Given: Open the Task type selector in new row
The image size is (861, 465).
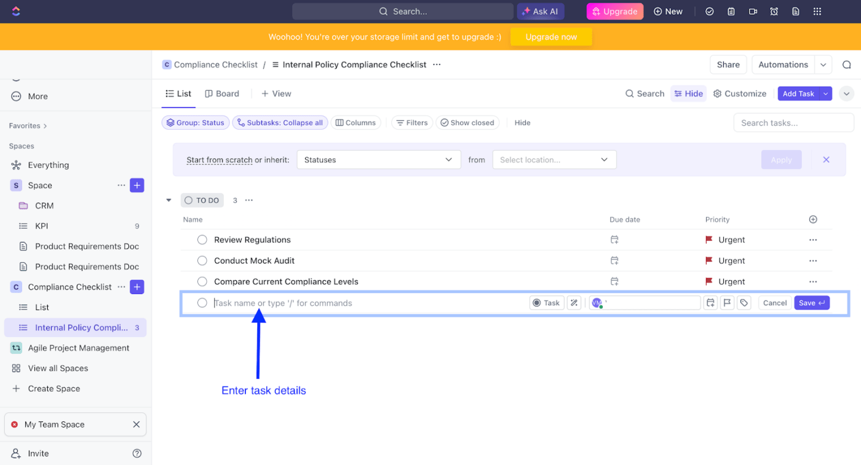Looking at the screenshot, I should pyautogui.click(x=547, y=303).
